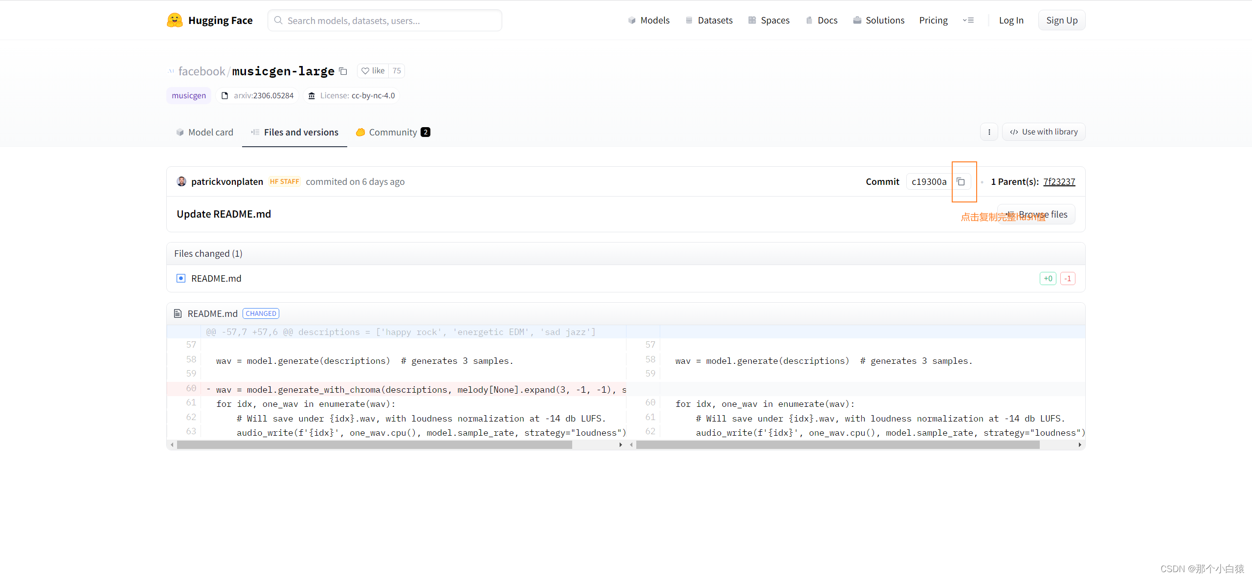Open the Community tab

[x=393, y=132]
